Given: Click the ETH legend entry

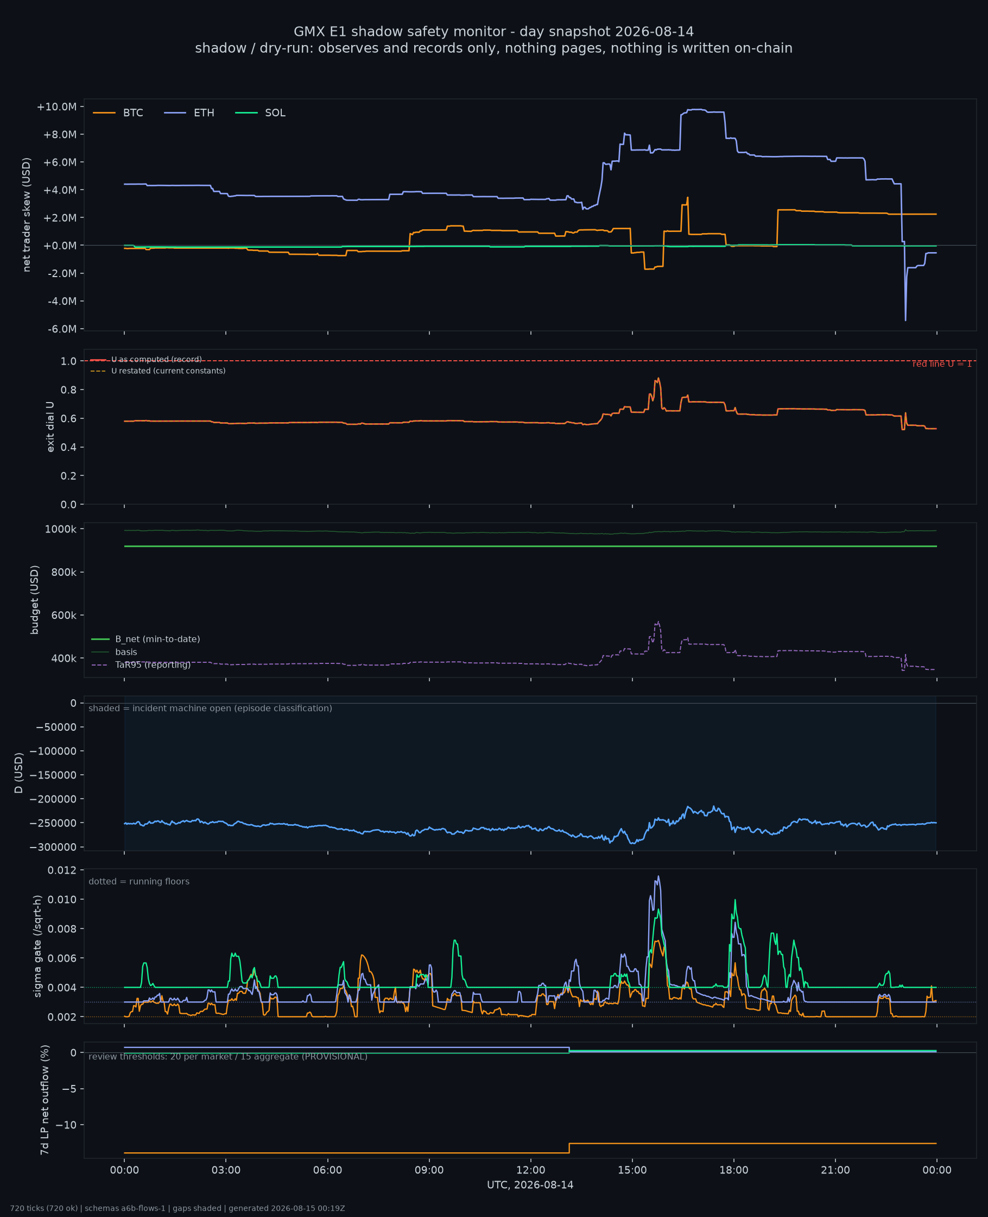Looking at the screenshot, I should tap(189, 113).
